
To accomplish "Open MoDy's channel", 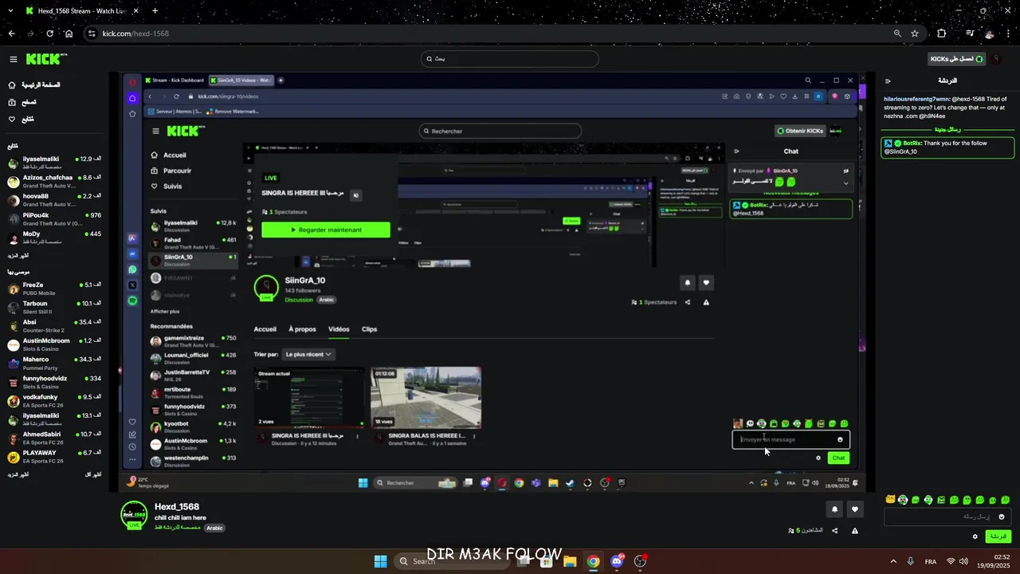I will pyautogui.click(x=54, y=238).
